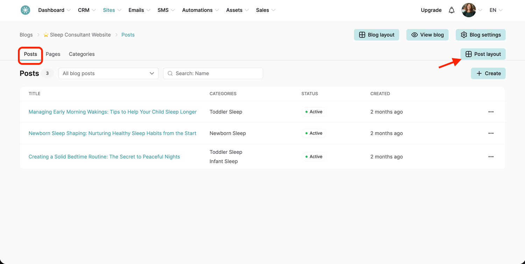Click the CREATED column header
Image resolution: width=525 pixels, height=264 pixels.
pos(380,94)
